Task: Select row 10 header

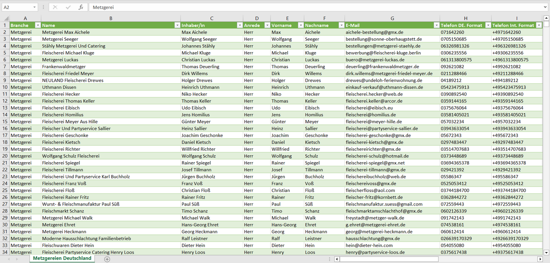Action: click(5, 87)
